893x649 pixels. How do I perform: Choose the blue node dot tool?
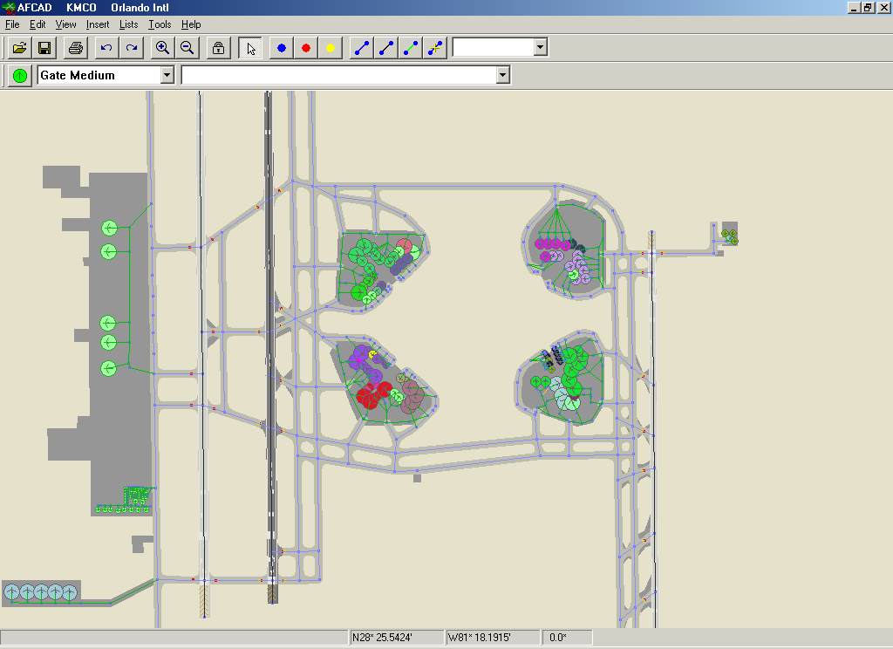tap(282, 48)
